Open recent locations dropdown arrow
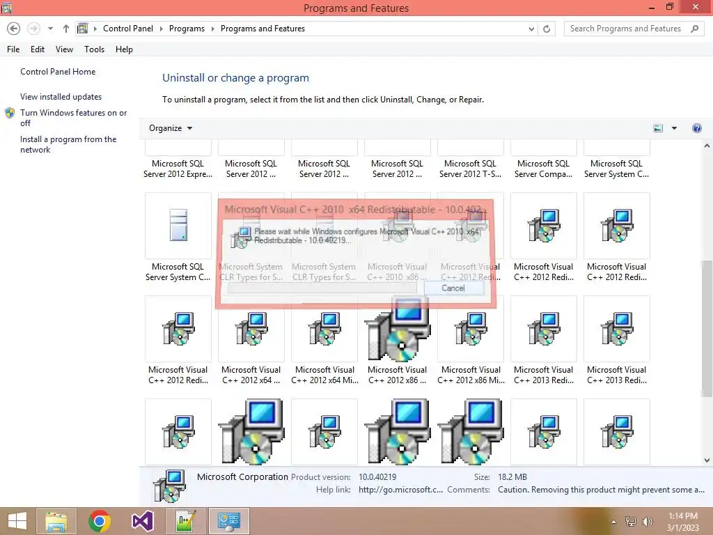The height and width of the screenshot is (535, 713). tap(50, 29)
